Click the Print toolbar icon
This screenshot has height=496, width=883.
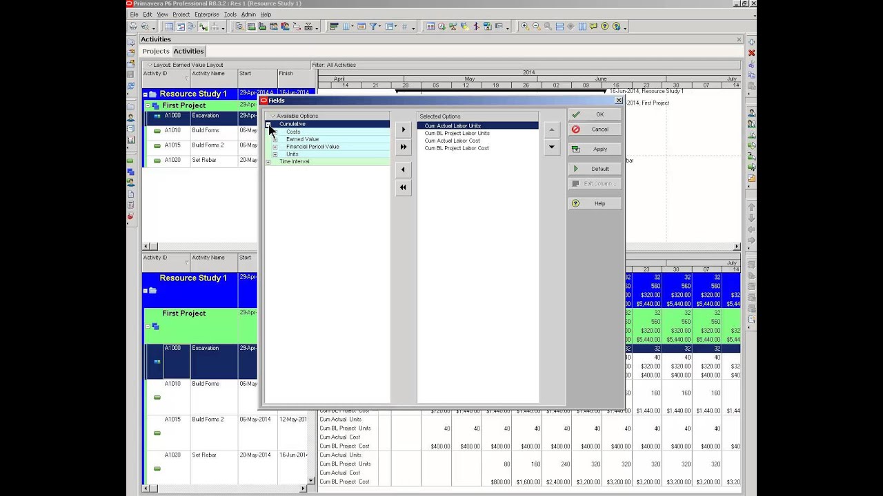click(x=134, y=26)
